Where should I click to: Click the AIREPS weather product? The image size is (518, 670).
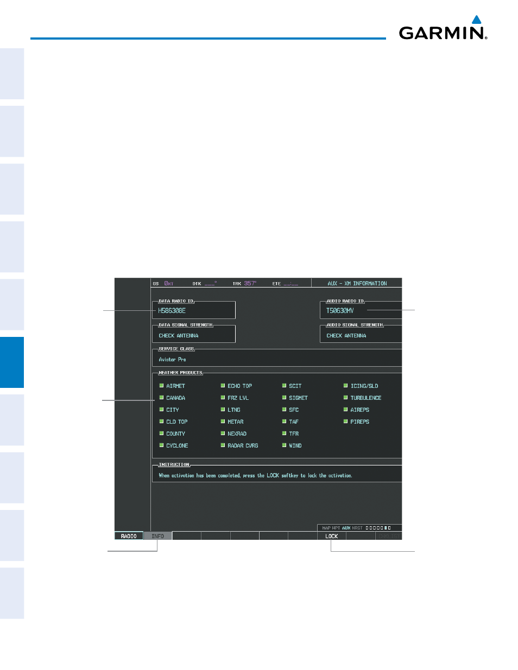click(x=356, y=410)
